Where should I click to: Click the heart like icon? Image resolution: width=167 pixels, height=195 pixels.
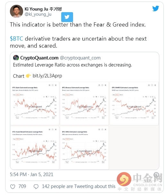pyautogui.click(x=13, y=187)
